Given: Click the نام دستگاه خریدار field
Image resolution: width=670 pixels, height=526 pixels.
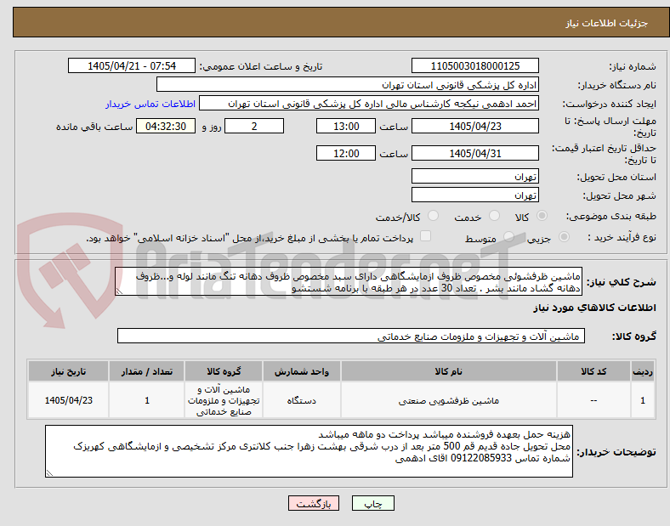Looking at the screenshot, I should (348, 84).
